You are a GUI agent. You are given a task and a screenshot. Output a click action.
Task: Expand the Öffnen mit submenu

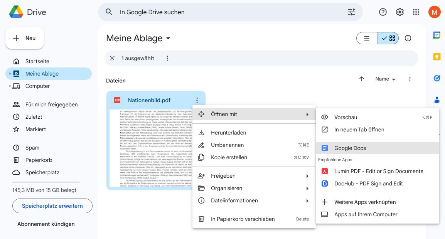[254, 114]
